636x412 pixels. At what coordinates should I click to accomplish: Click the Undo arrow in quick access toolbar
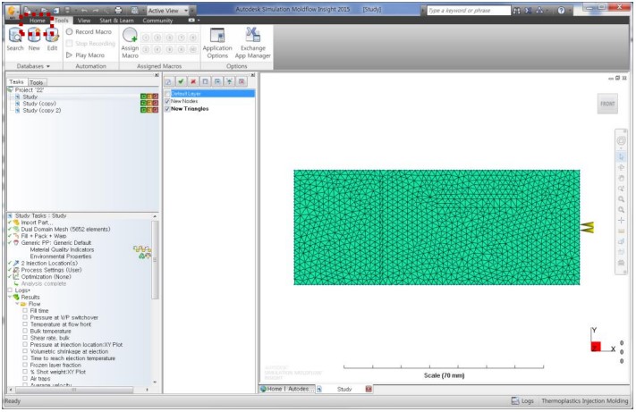(84, 10)
